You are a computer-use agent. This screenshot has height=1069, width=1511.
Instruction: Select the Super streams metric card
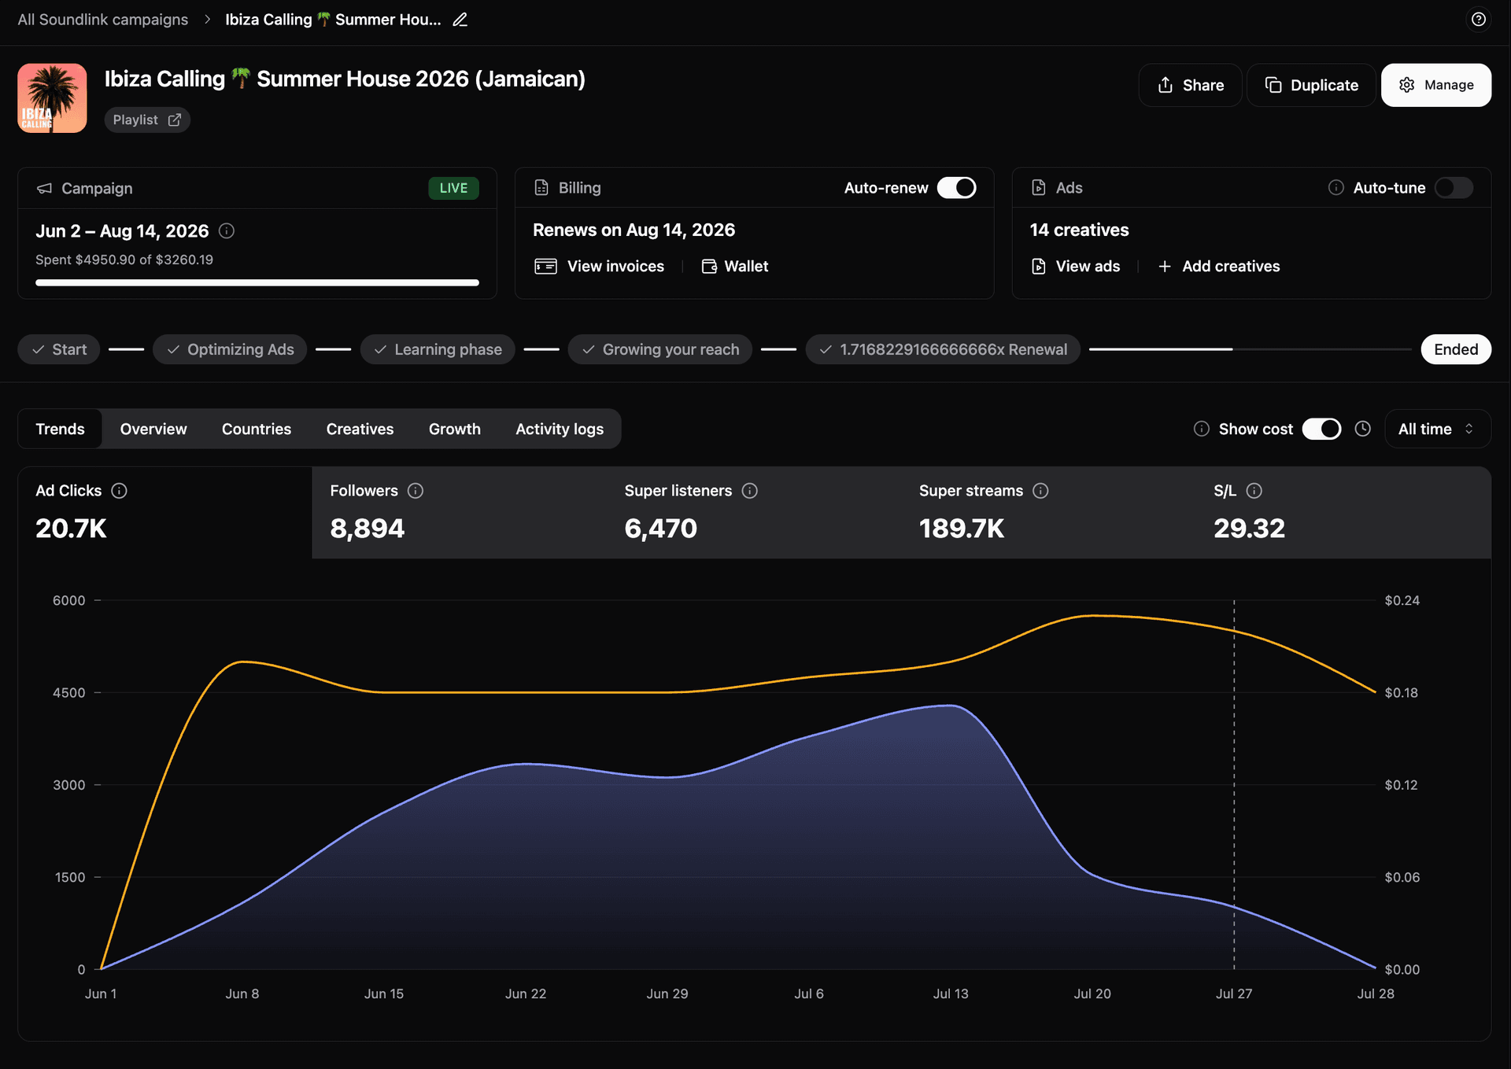point(1049,512)
